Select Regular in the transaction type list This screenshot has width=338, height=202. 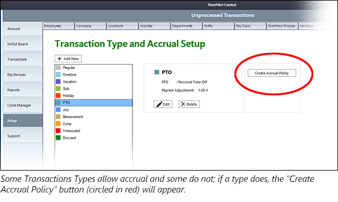pos(94,68)
